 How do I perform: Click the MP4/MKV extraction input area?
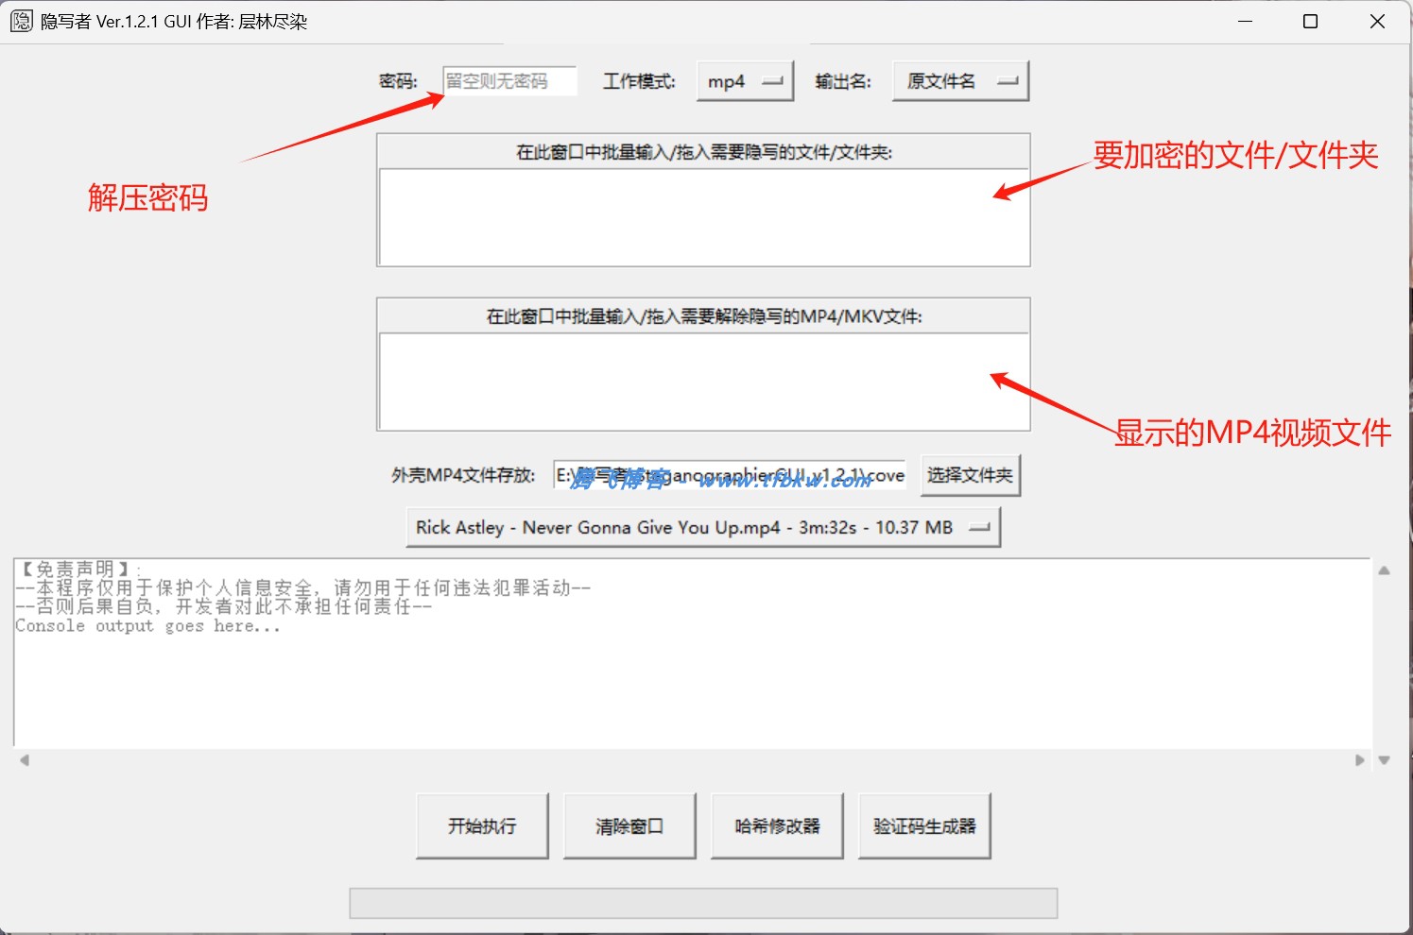703,381
